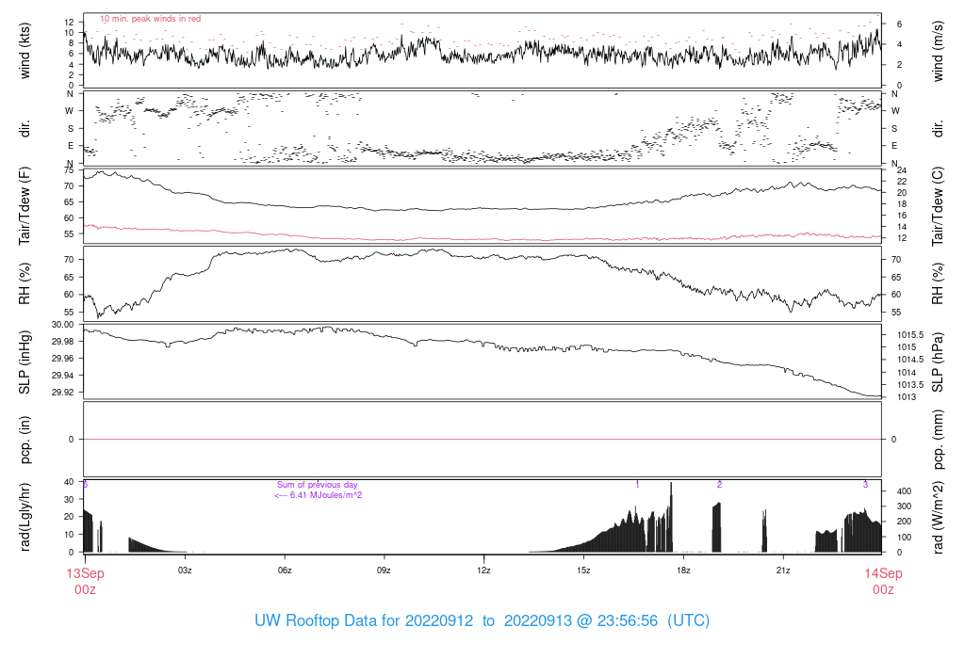The height and width of the screenshot is (659, 965).
Task: Click the '06z' time axis label
Action: [x=285, y=571]
